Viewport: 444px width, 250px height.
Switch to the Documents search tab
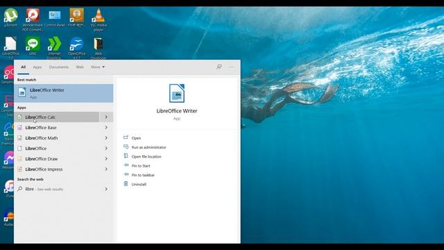point(58,67)
